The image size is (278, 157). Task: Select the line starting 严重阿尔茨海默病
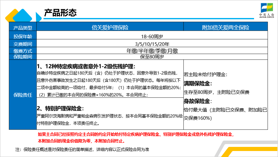[x=110, y=116]
